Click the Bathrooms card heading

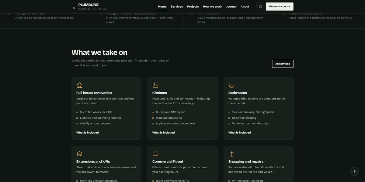click(238, 93)
